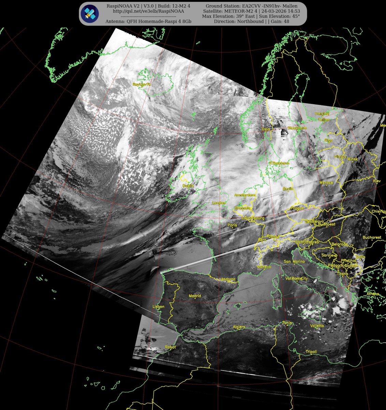
Task: Click the Bucharest city label
Action: 372,237
